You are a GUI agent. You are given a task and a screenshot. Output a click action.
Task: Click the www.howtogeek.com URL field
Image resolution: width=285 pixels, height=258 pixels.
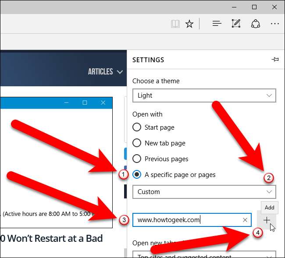click(192, 220)
